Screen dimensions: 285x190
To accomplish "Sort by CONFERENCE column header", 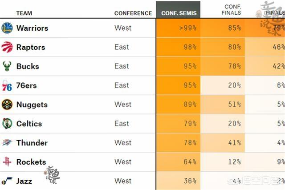I will pos(133,13).
